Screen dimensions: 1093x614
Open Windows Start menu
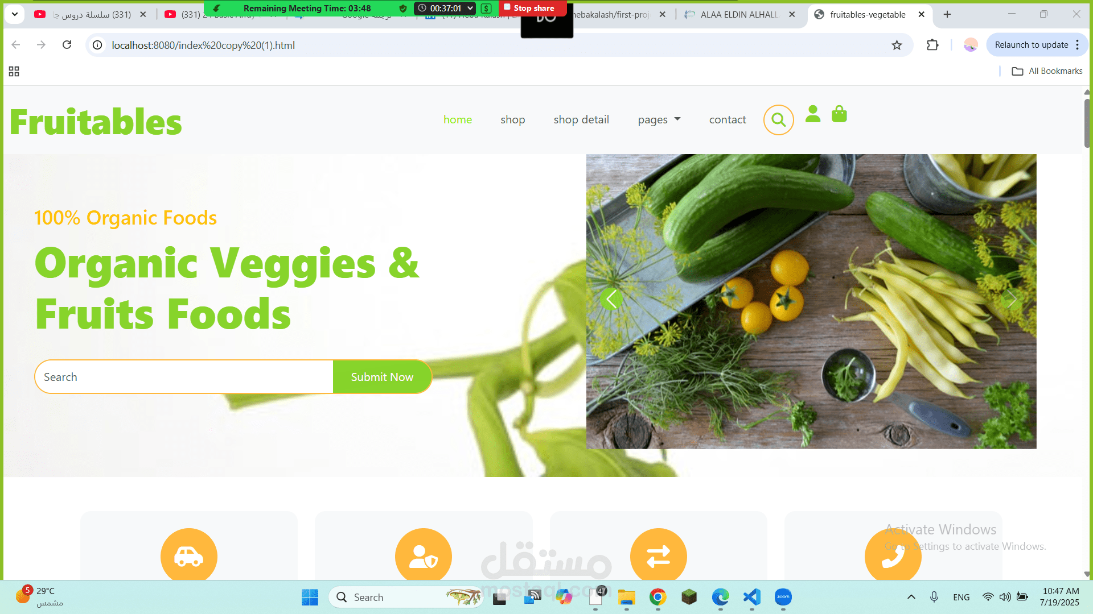click(x=310, y=597)
